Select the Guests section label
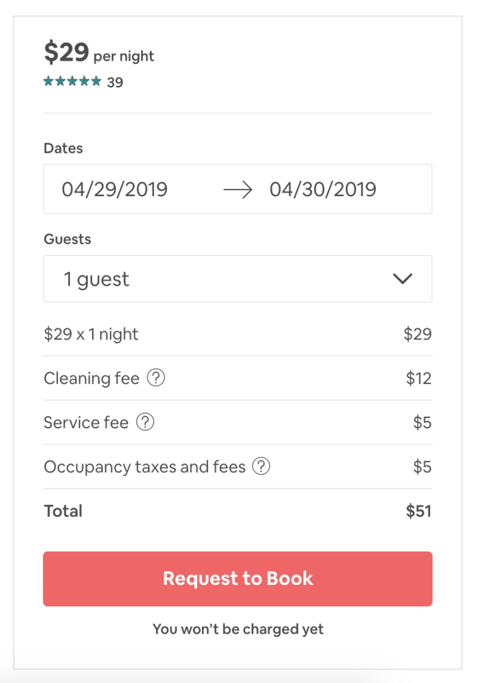 (x=67, y=239)
